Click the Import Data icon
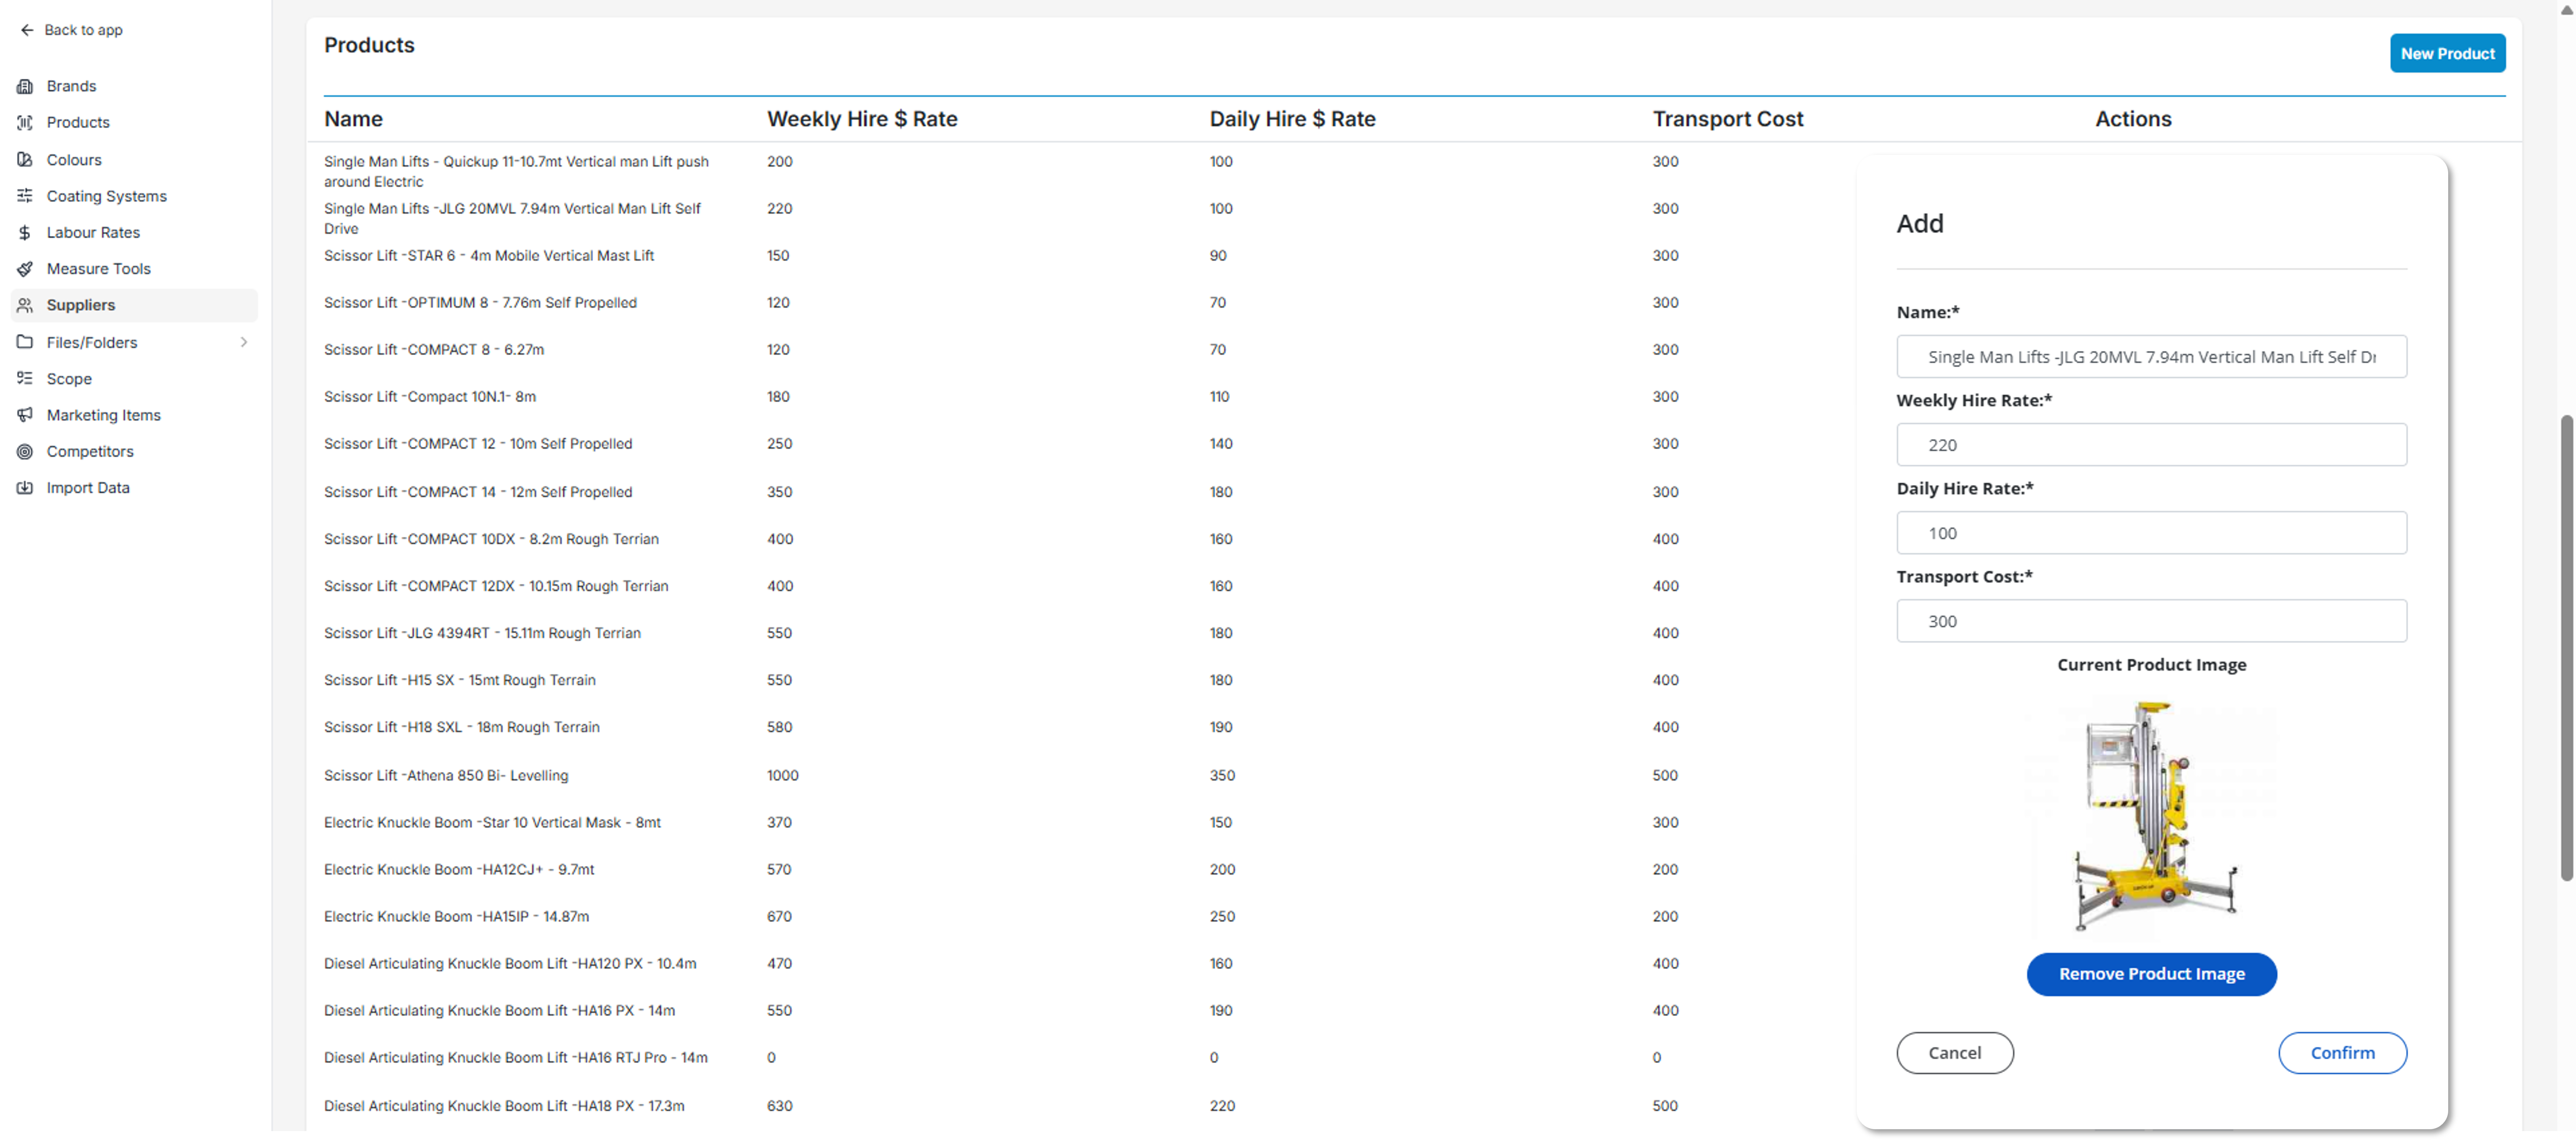The width and height of the screenshot is (2576, 1140). click(25, 488)
